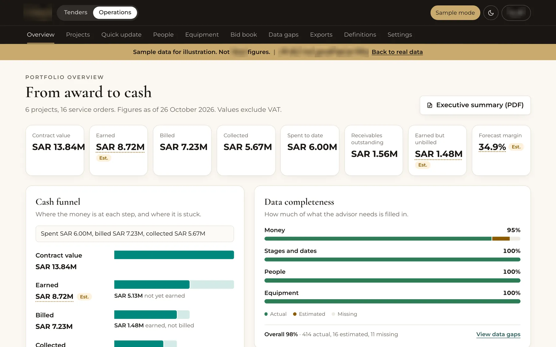The height and width of the screenshot is (347, 556).
Task: Click the Money completeness progress bar
Action: (x=392, y=239)
